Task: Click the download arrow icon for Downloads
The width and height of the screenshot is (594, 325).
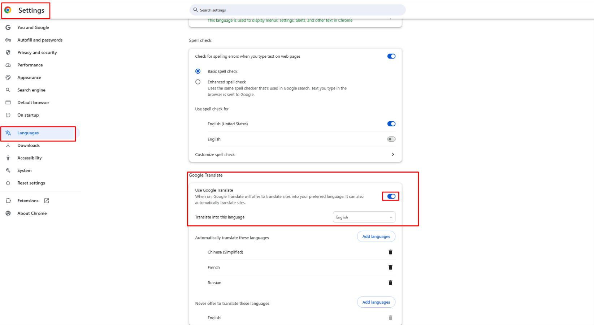Action: [8, 146]
